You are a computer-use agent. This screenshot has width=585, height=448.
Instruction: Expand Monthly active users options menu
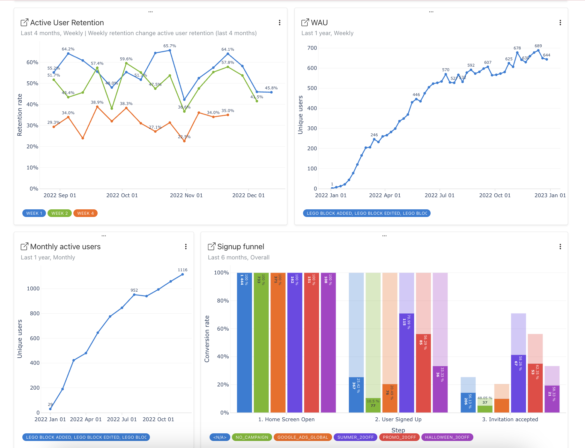point(186,247)
